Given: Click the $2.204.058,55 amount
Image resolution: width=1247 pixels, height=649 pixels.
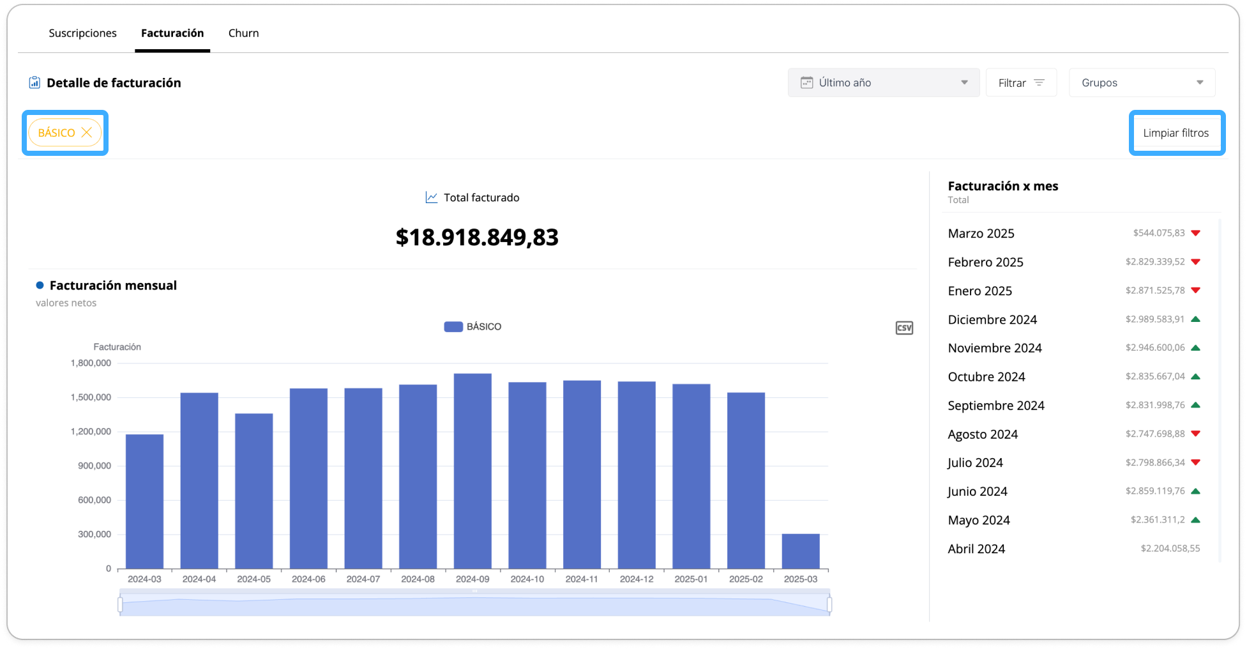Looking at the screenshot, I should click(1170, 549).
